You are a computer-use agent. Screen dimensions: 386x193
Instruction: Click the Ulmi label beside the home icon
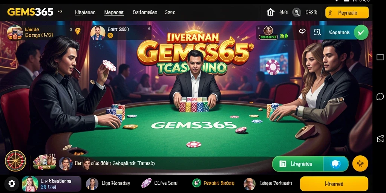284,12
